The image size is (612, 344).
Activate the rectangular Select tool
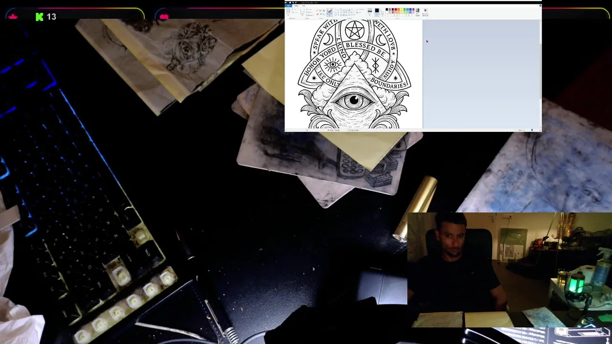coord(302,11)
